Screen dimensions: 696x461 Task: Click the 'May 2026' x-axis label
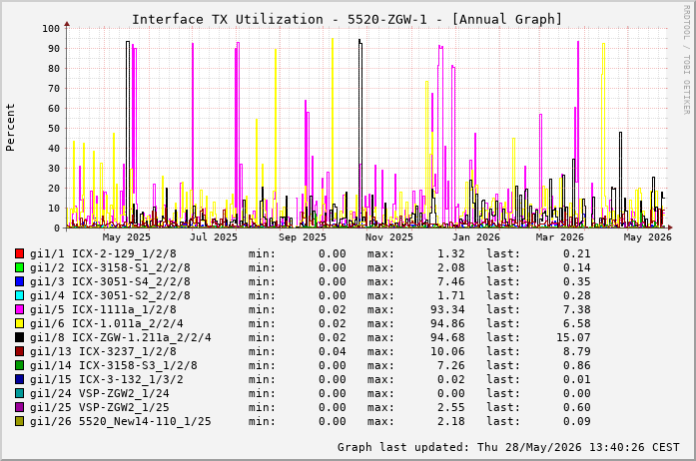tap(648, 237)
